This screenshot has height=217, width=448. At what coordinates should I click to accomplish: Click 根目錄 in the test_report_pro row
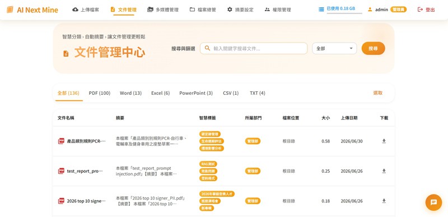point(288,171)
